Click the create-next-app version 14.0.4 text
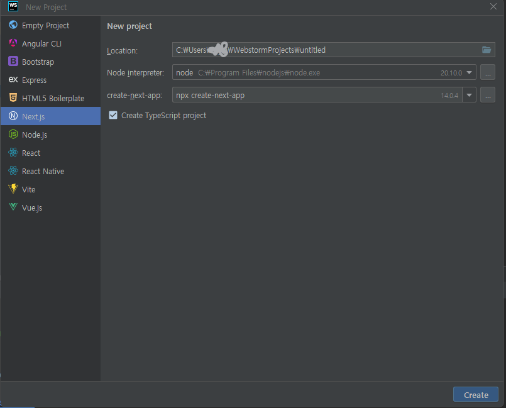 point(449,96)
